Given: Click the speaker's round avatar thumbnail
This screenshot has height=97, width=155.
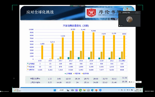Looking at the screenshot, I should tap(129, 19).
